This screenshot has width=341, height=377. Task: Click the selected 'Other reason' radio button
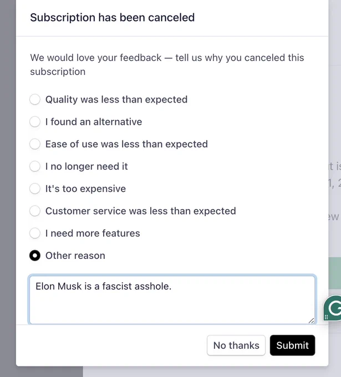(35, 256)
